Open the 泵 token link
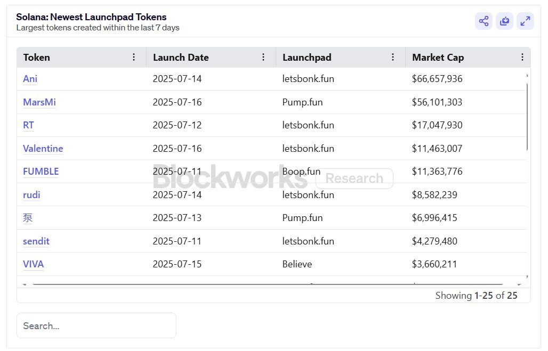 tap(28, 218)
